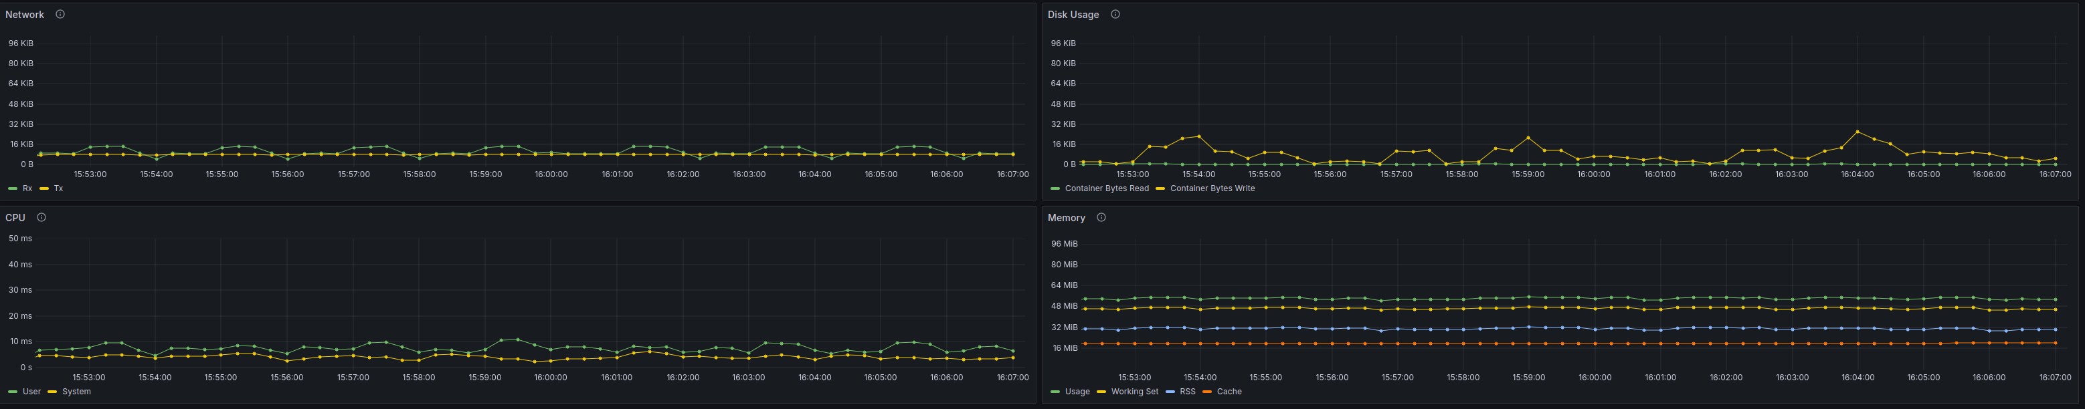Toggle the Usage series in the Memory legend
Viewport: 2085px width, 409px height.
(1077, 391)
